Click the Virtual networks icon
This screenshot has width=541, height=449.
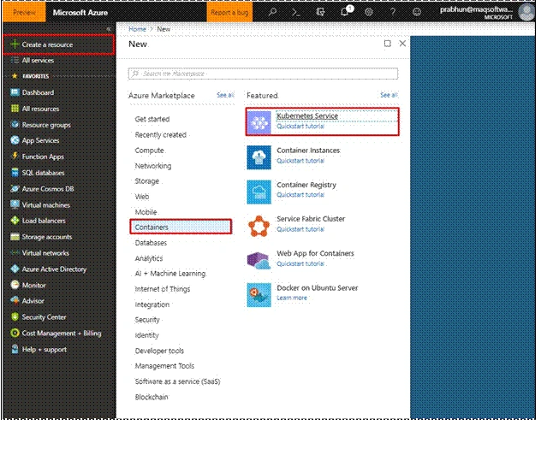pyautogui.click(x=15, y=252)
